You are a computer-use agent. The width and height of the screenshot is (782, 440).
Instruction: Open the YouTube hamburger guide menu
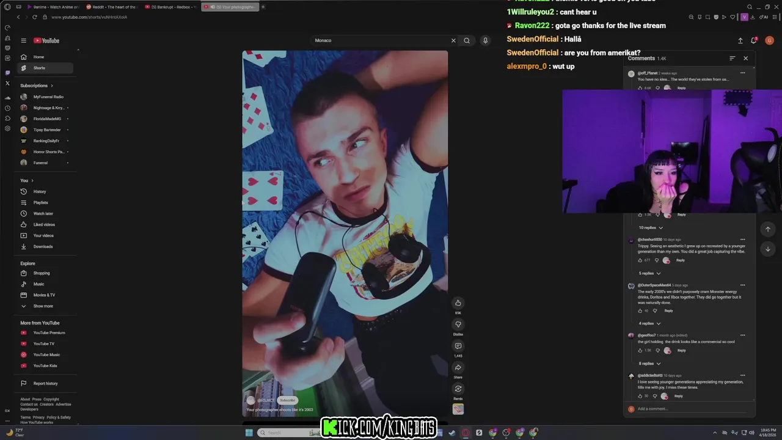click(23, 40)
